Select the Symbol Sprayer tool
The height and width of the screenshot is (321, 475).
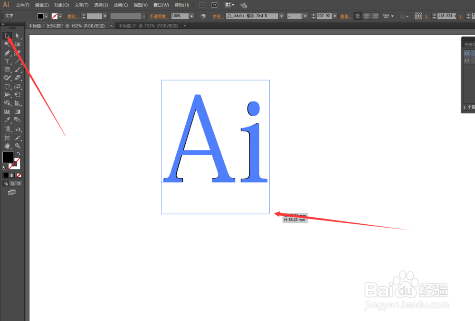tap(7, 129)
